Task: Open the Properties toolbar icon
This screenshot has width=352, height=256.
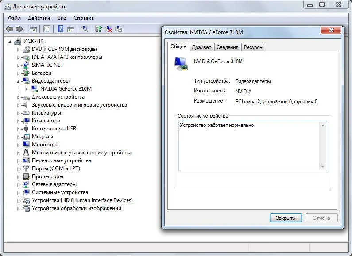Action: click(46, 29)
